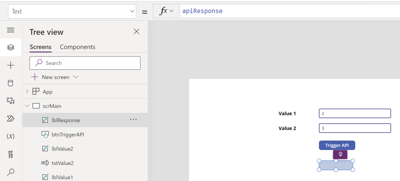
Task: Open the Text property dropdown
Action: coord(72,12)
